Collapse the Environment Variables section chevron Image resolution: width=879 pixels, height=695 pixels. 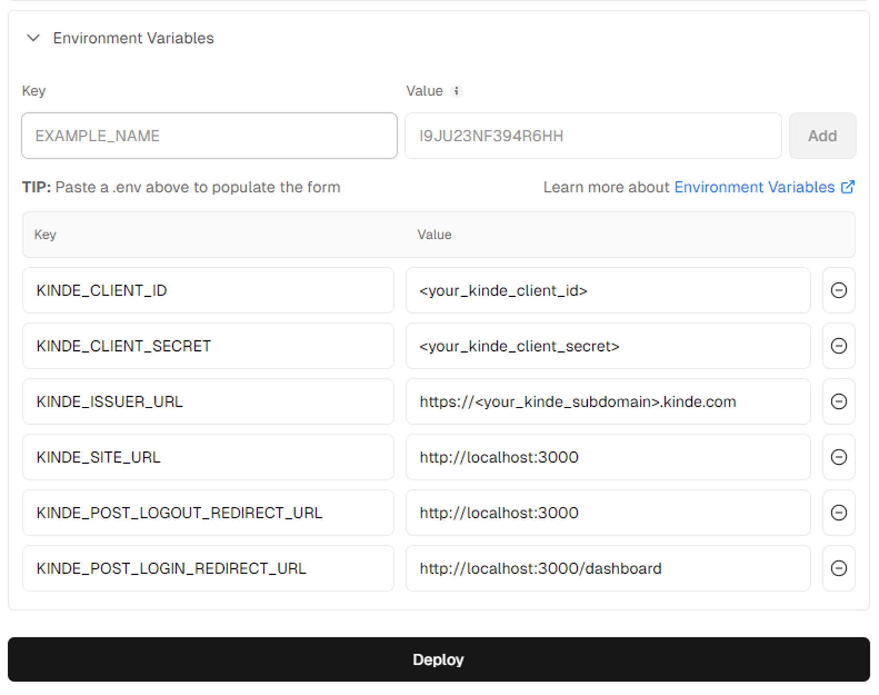click(33, 38)
